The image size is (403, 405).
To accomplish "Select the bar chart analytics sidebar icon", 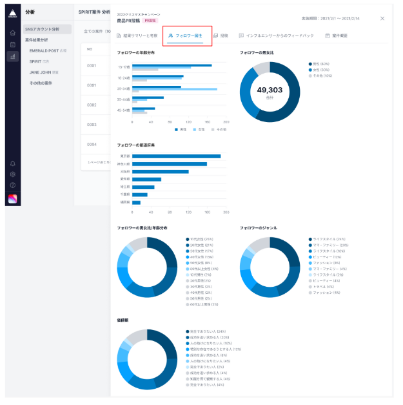I will [13, 56].
